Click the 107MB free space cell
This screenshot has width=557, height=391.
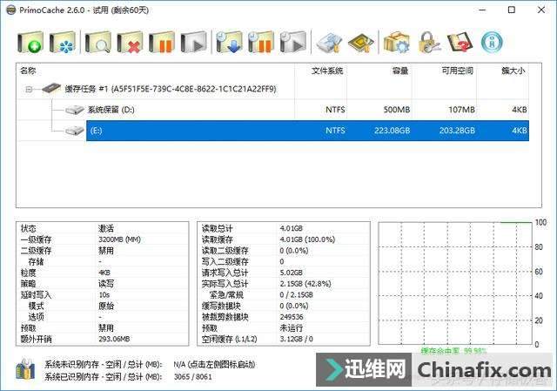[461, 110]
